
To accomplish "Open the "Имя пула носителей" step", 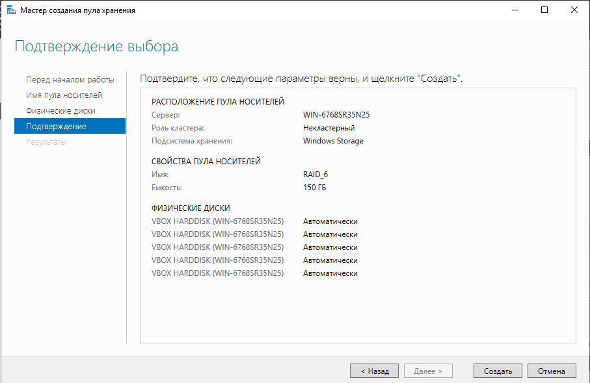I will click(x=64, y=95).
